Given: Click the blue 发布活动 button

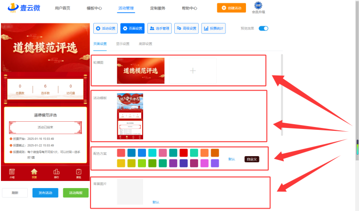Looking at the screenshot, I should (45, 193).
